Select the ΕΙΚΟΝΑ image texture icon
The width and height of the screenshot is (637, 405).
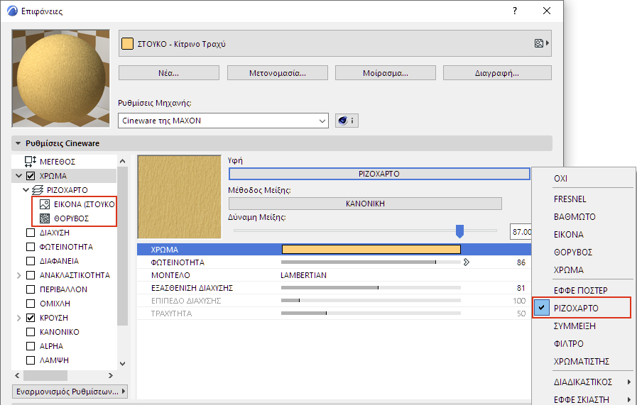click(45, 204)
